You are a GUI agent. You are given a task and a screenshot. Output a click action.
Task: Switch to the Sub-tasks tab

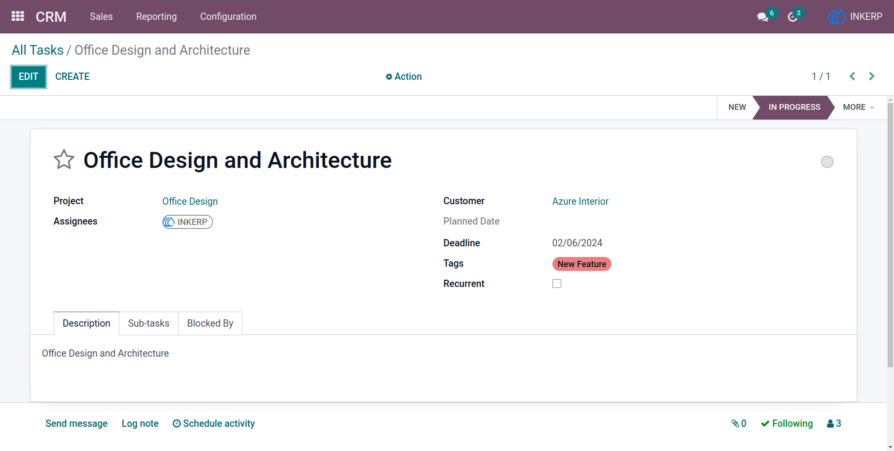pyautogui.click(x=149, y=323)
